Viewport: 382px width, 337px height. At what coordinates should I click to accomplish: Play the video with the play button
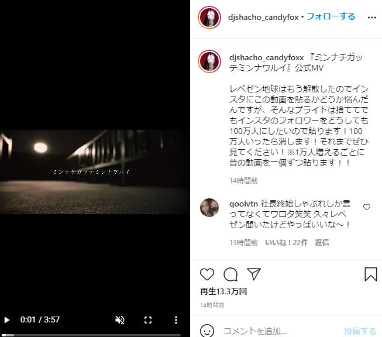7,320
